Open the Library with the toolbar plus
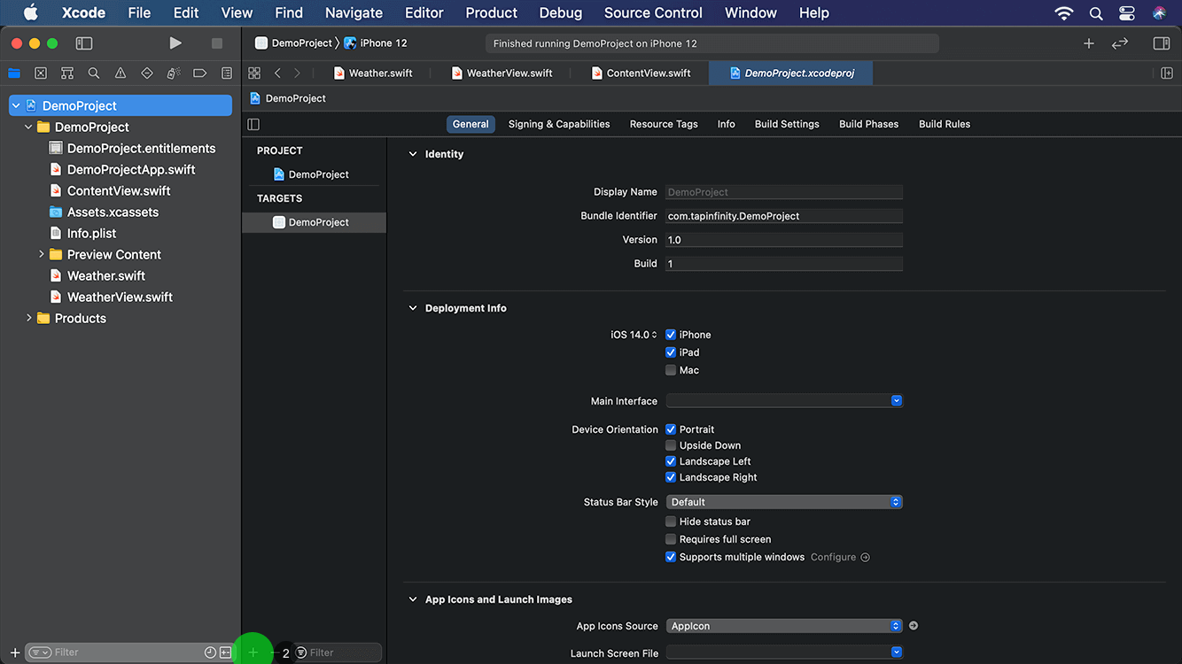The image size is (1182, 664). tap(1089, 42)
